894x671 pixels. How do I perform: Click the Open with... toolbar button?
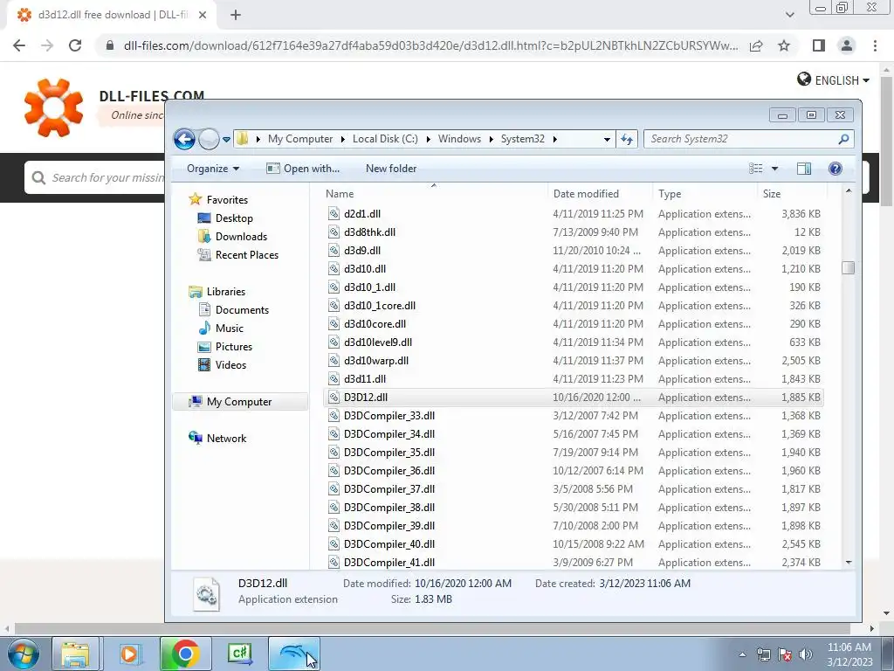pyautogui.click(x=303, y=169)
